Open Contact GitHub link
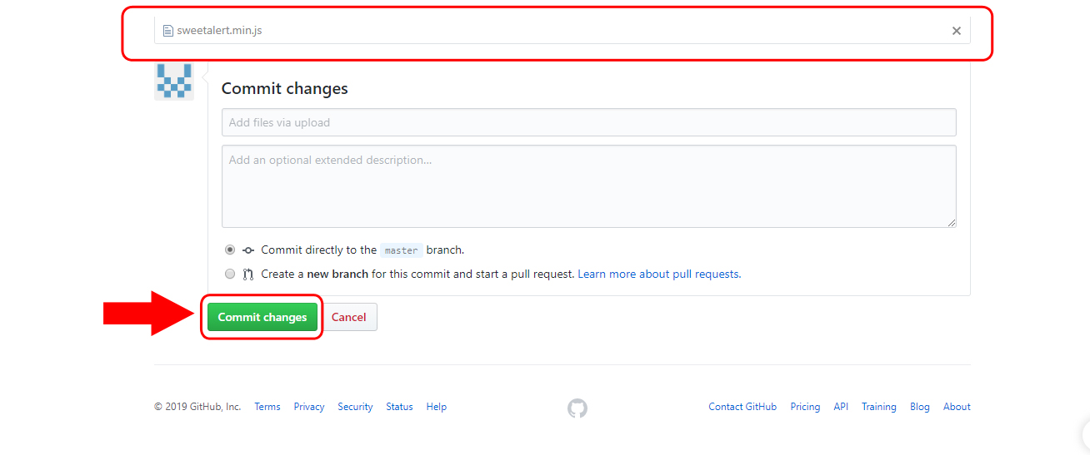Image resolution: width=1090 pixels, height=455 pixels. pos(742,407)
